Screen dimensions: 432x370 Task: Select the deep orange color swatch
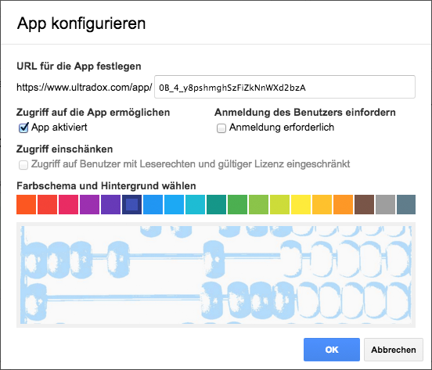pyautogui.click(x=26, y=204)
